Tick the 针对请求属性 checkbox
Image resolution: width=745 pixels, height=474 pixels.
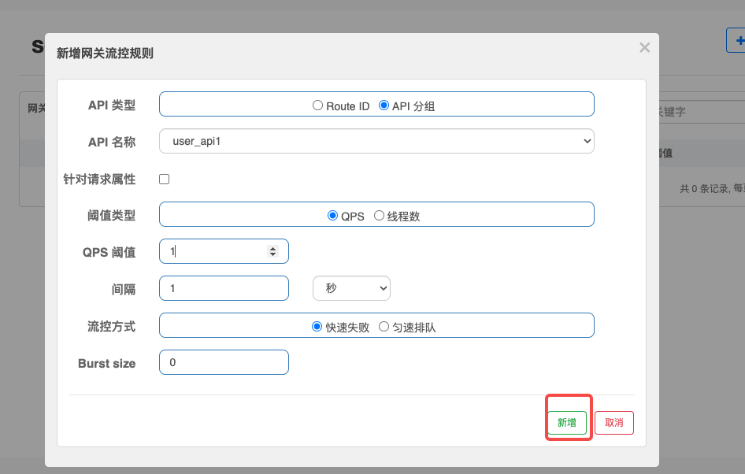[165, 179]
